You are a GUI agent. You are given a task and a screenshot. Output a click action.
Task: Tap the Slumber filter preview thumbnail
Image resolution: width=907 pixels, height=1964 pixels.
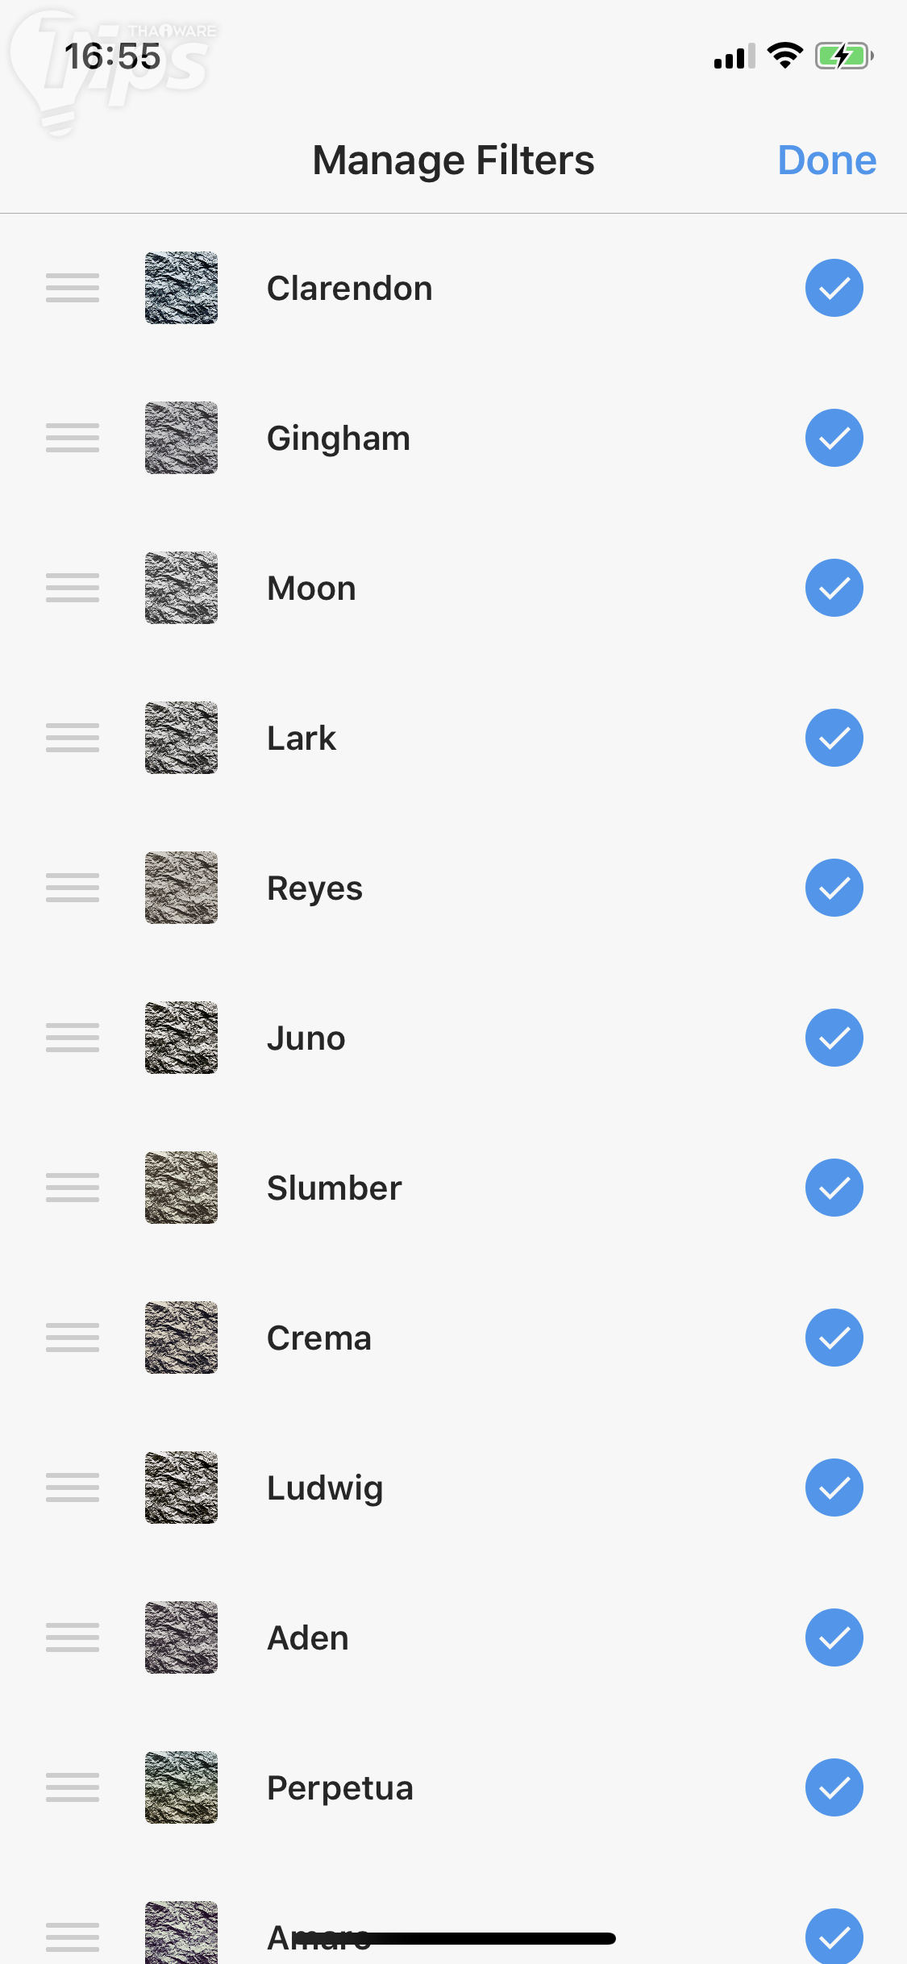click(x=181, y=1188)
